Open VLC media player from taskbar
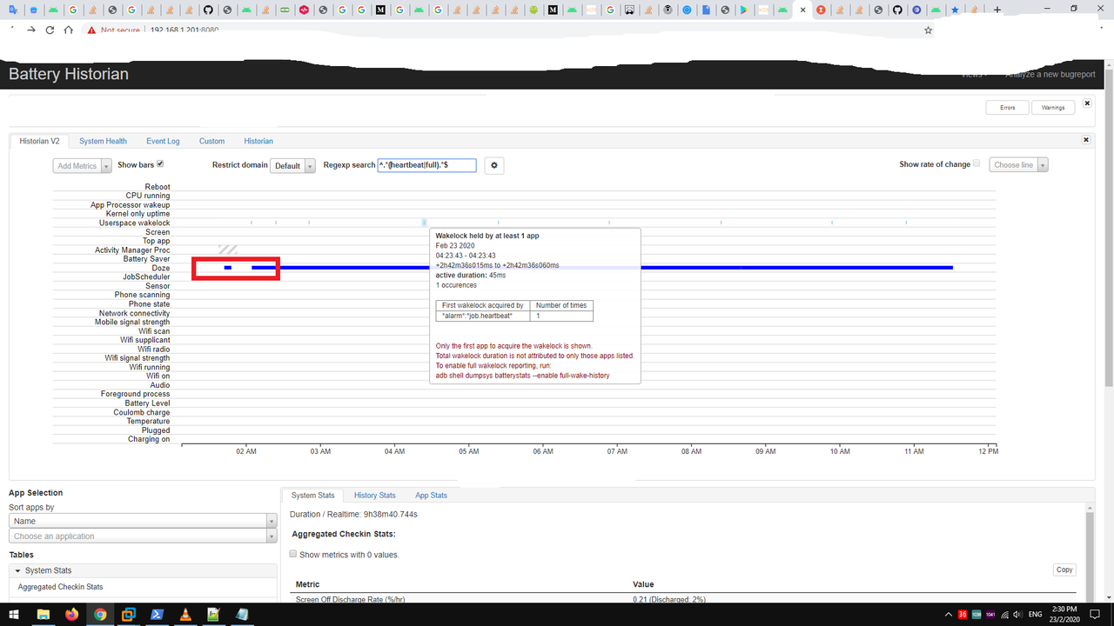The width and height of the screenshot is (1114, 626). pos(185,614)
